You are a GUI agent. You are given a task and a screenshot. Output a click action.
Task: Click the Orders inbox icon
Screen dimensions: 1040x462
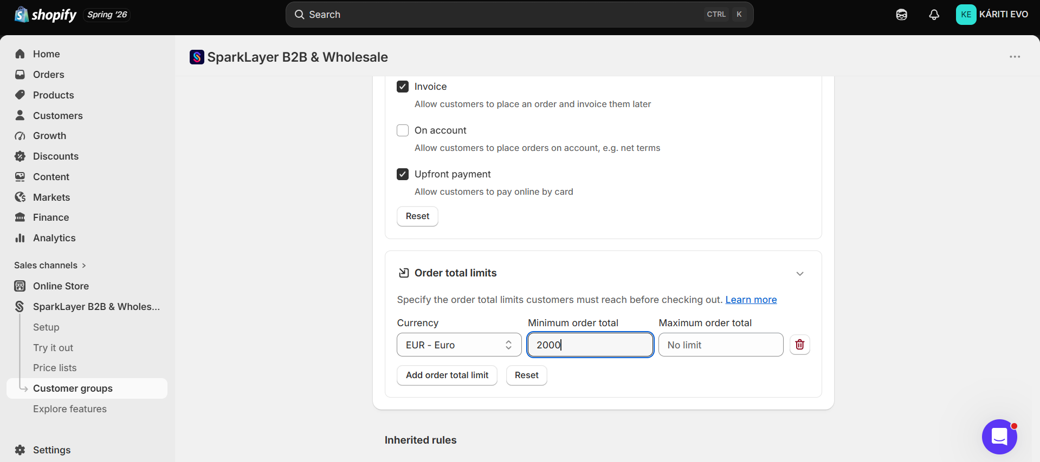tap(20, 75)
